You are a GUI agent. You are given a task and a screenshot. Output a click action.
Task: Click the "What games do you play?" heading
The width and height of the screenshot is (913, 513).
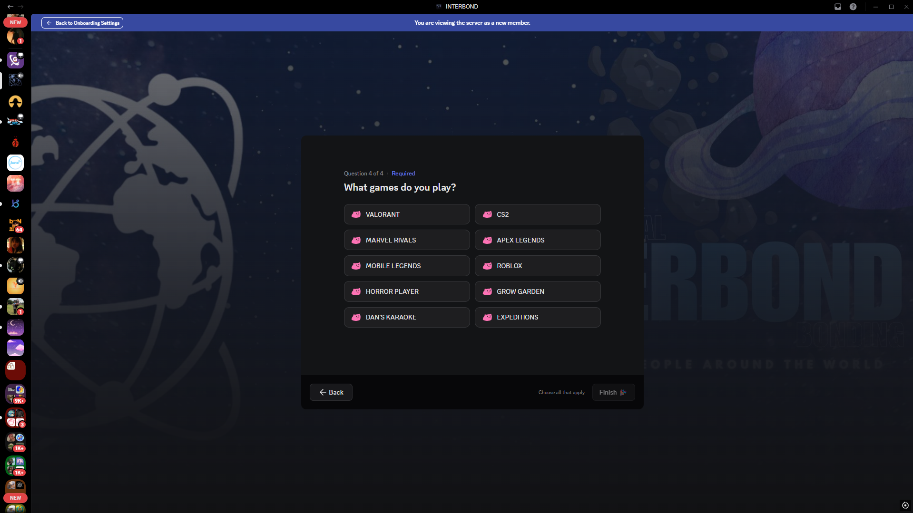click(x=400, y=187)
